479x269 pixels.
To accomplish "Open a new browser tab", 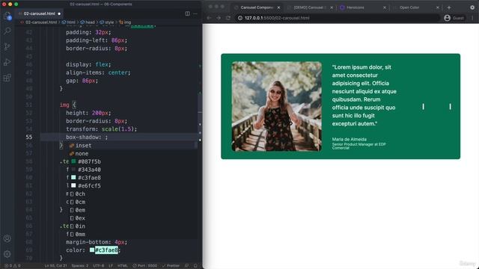I will pyautogui.click(x=449, y=7).
